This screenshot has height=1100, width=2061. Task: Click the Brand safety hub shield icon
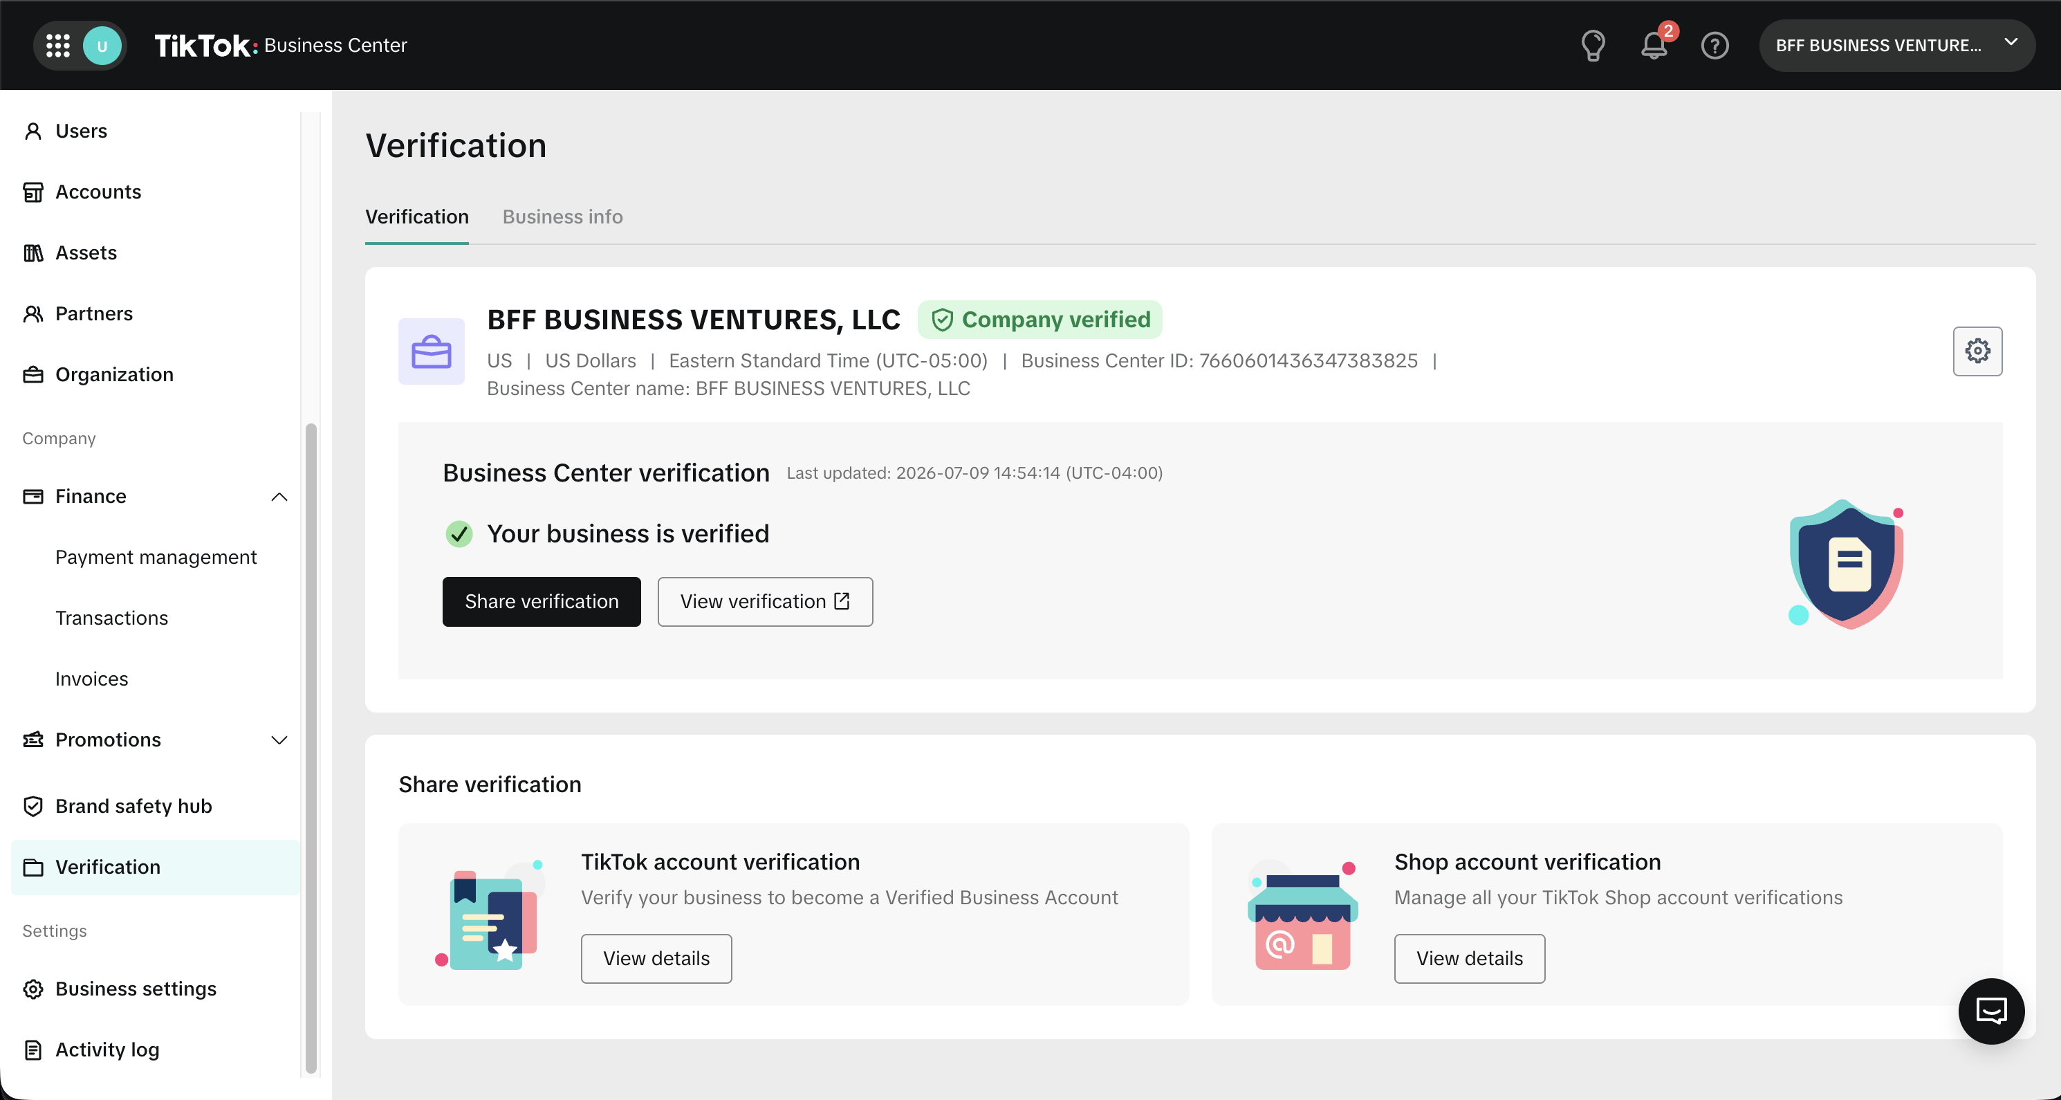(x=33, y=806)
